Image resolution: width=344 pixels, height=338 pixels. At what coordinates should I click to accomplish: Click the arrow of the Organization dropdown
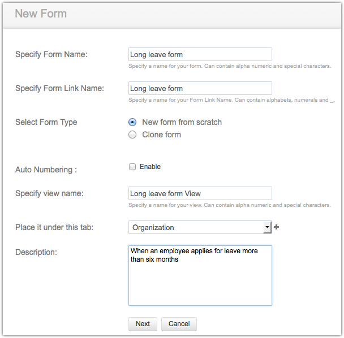(x=267, y=227)
